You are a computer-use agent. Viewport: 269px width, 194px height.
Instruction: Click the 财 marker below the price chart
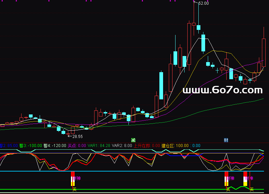click(x=226, y=140)
